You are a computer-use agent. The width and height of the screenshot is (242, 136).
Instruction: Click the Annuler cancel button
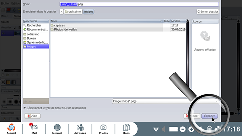tap(192, 116)
